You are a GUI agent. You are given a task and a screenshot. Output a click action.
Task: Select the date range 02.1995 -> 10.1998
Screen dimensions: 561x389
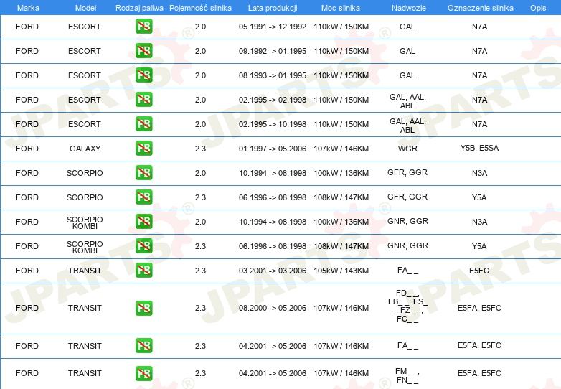273,124
